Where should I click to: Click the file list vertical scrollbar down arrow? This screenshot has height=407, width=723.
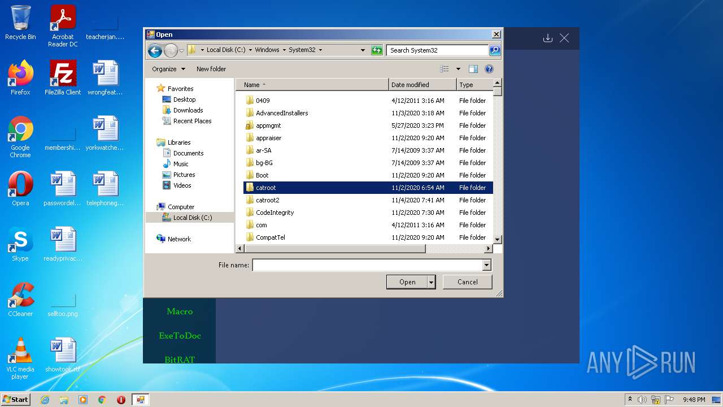coord(498,240)
